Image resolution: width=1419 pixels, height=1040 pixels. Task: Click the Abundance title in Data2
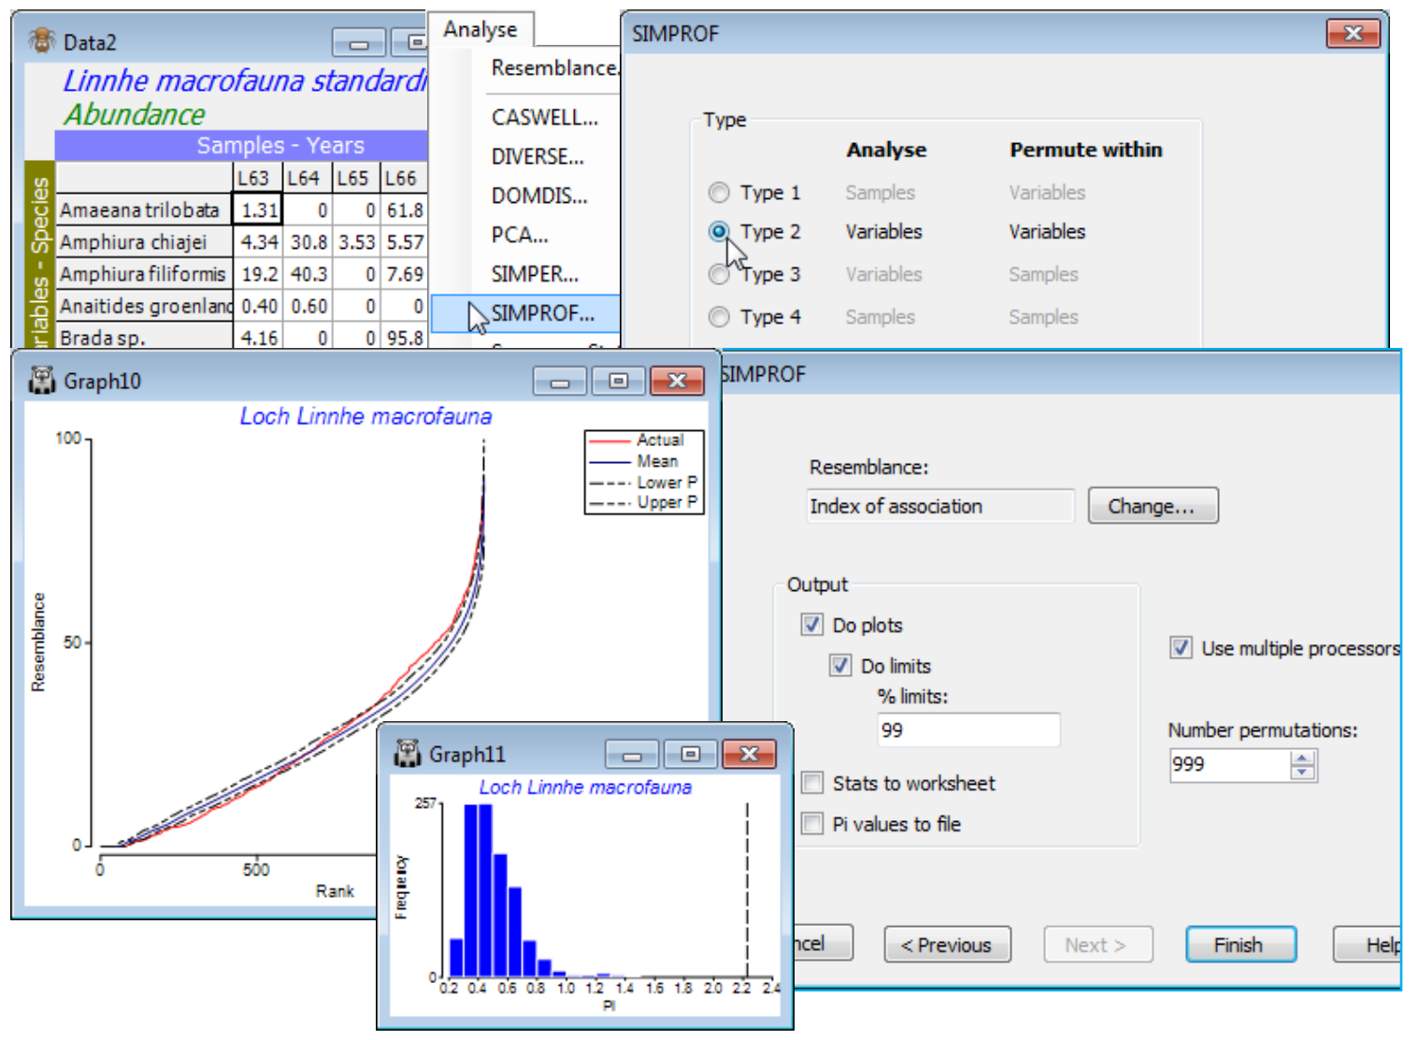[x=135, y=114]
